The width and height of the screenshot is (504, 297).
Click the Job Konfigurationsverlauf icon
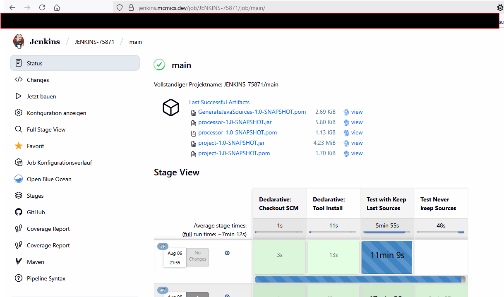18,163
